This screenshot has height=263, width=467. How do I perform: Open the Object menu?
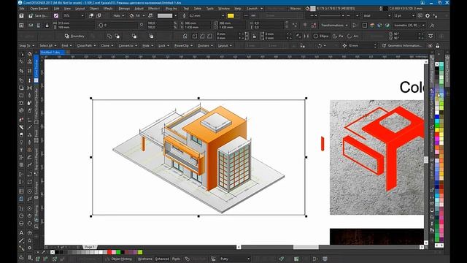click(94, 8)
